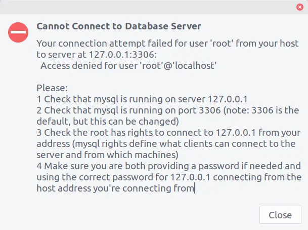Click the final 'host address you're connecting from' line
Viewport: 308px width, 230px height.
coord(115,188)
